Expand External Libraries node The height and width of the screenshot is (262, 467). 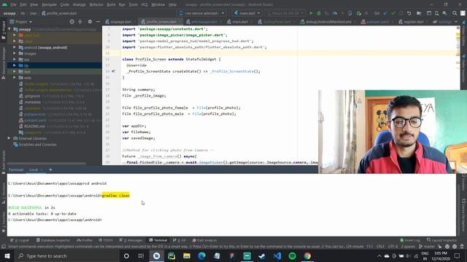[x=9, y=138]
